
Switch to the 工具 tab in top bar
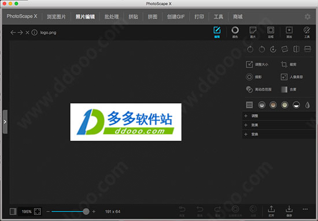tap(219, 17)
